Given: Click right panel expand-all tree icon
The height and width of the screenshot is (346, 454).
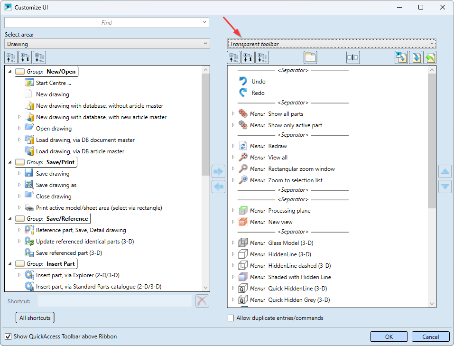Looking at the screenshot, I should tap(262, 57).
